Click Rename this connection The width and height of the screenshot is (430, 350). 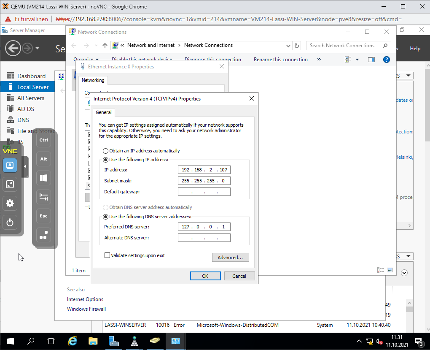point(280,60)
